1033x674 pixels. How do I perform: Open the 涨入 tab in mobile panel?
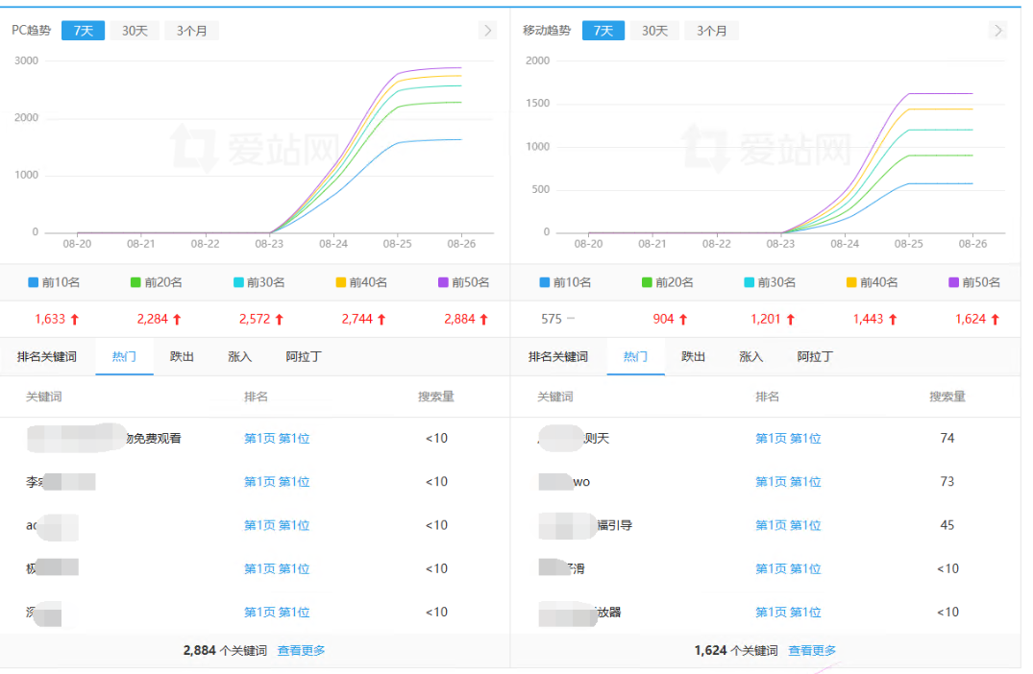click(751, 357)
